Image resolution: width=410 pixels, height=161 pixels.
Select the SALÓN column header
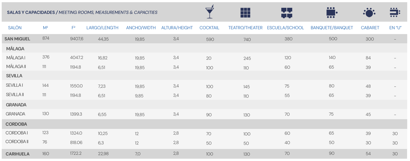15,28
